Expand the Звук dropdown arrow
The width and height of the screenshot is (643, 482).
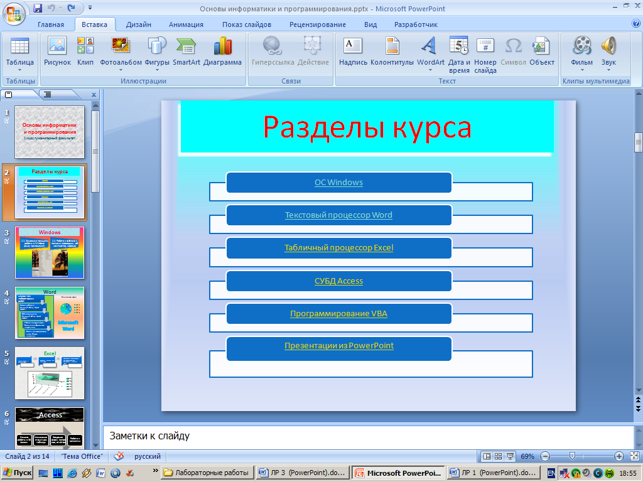[x=608, y=70]
